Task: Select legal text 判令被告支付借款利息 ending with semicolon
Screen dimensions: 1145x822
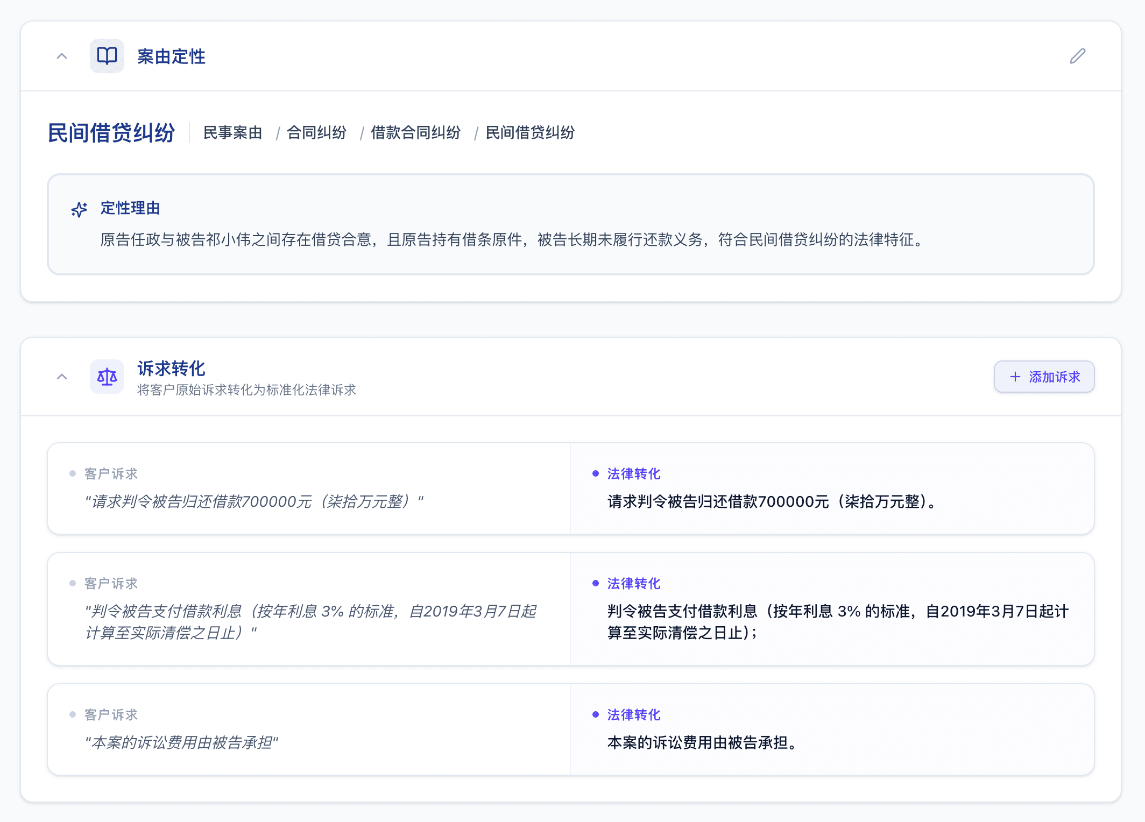Action: 838,622
